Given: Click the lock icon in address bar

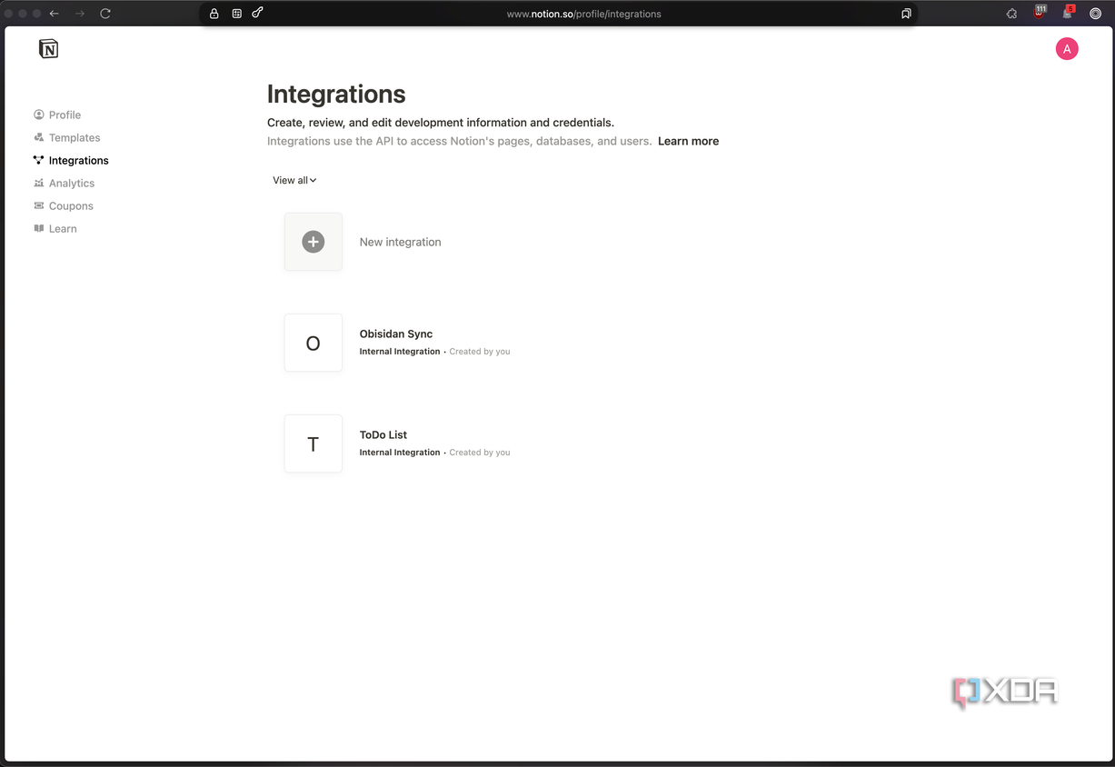Looking at the screenshot, I should (214, 14).
